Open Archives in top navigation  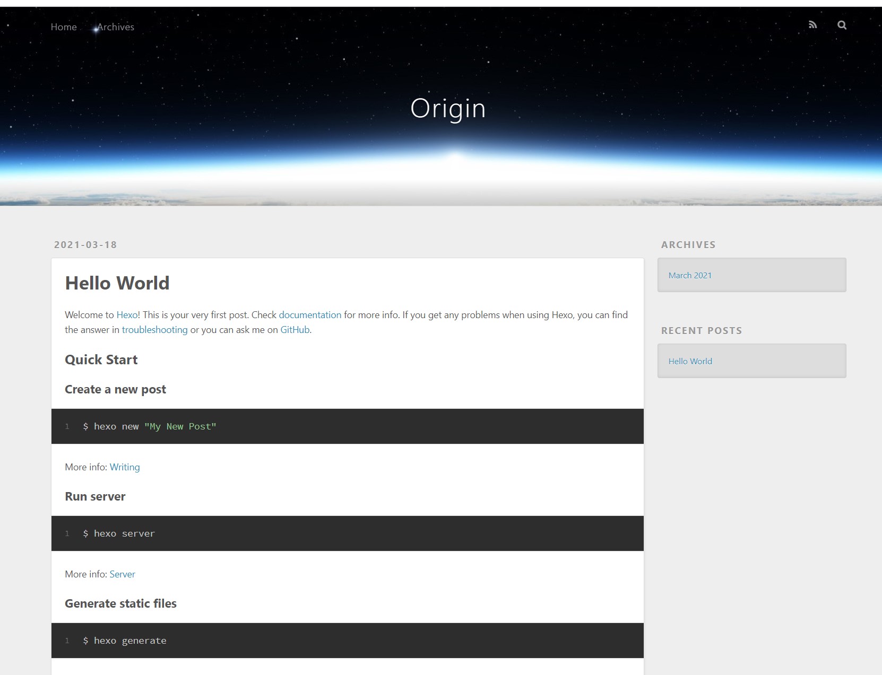pos(116,27)
